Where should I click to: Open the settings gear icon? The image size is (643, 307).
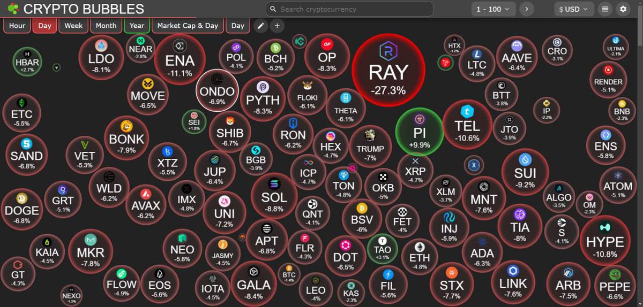[623, 9]
